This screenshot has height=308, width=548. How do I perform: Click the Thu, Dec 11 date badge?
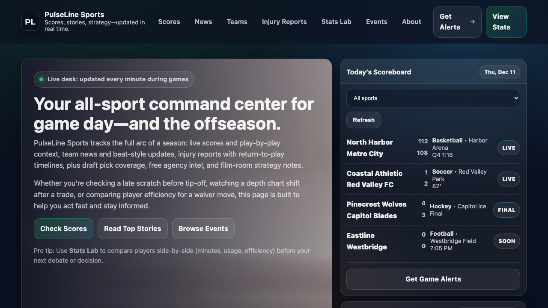[500, 72]
